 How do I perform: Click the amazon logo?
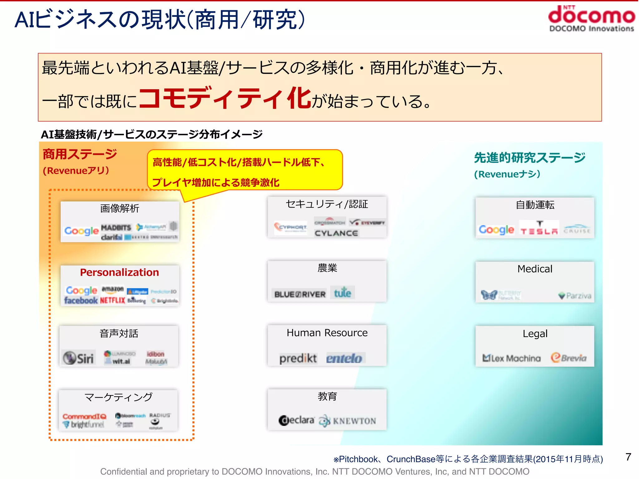pos(113,290)
